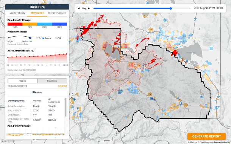Click Clear All selections link
This screenshot has height=144, width=231.
tap(62, 86)
